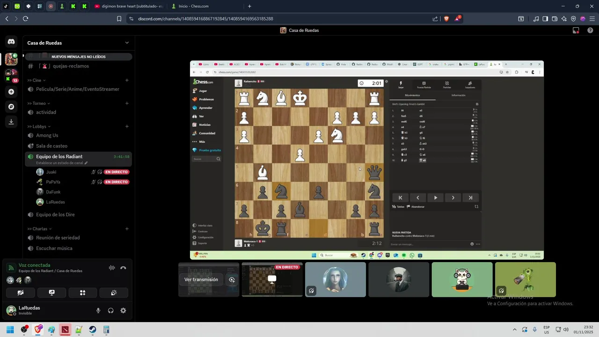
Task: Create channel in Charlas category
Action: tap(127, 229)
